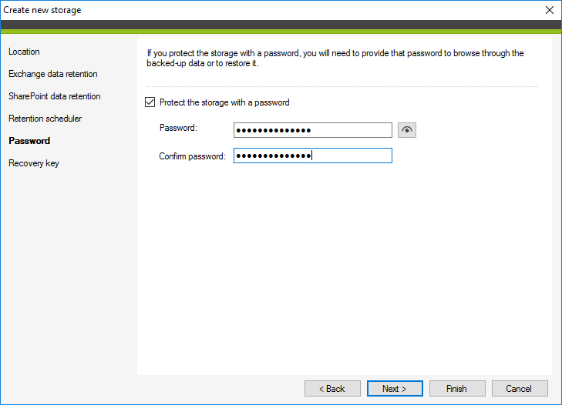Click the 'Confirm password:' field label

(193, 156)
